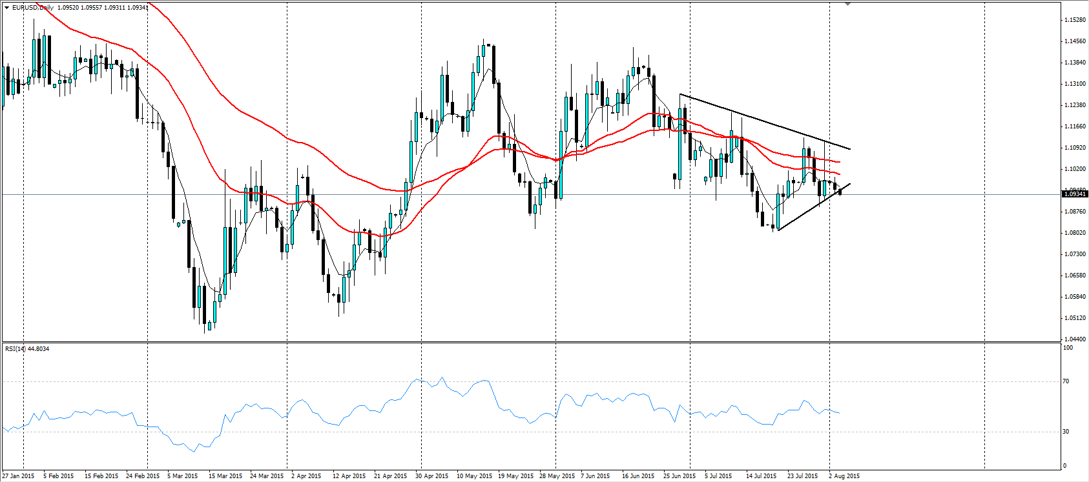Click the 1.08020 price scale label
This screenshot has width=1089, height=482.
[1075, 233]
